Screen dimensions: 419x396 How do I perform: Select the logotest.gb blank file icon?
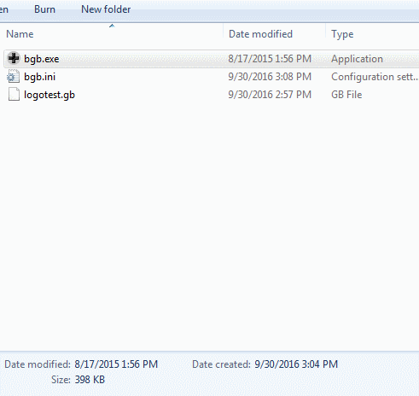pyautogui.click(x=14, y=95)
